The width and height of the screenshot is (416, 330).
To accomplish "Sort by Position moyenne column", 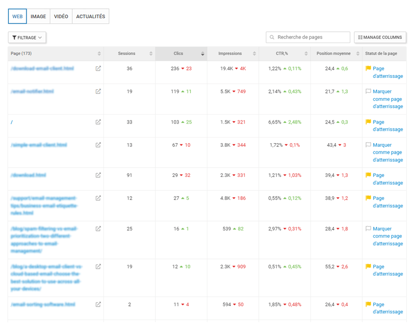I will coord(333,53).
